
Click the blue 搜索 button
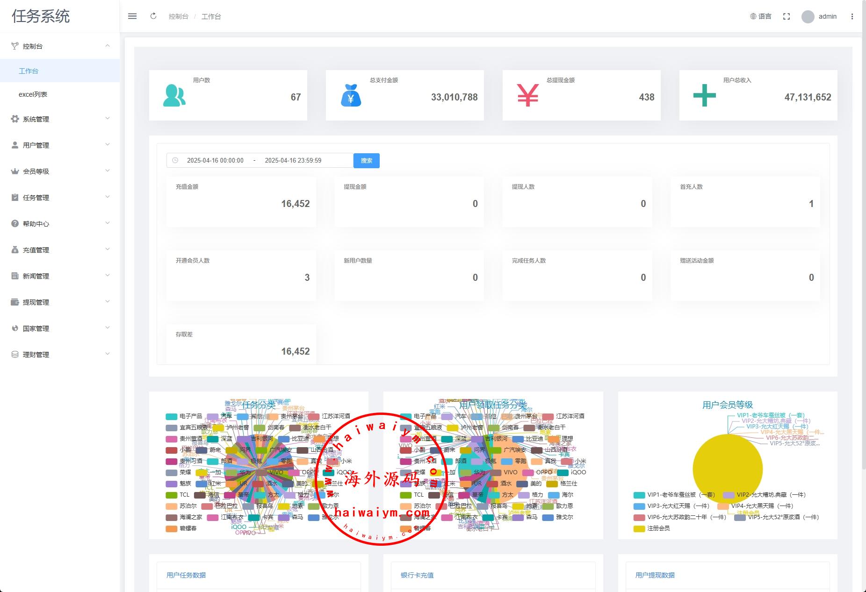(366, 161)
